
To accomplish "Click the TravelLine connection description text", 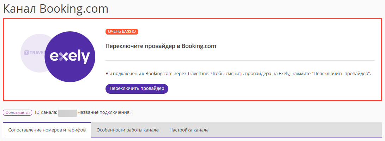I will (238, 74).
